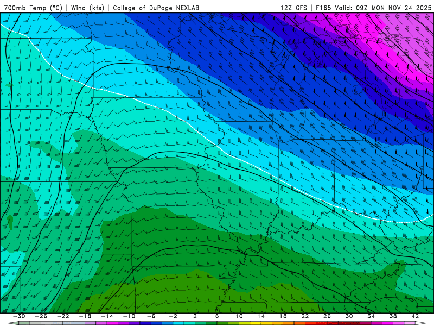Click the positive 6 color scale label
The image size is (434, 326).
pyautogui.click(x=217, y=316)
